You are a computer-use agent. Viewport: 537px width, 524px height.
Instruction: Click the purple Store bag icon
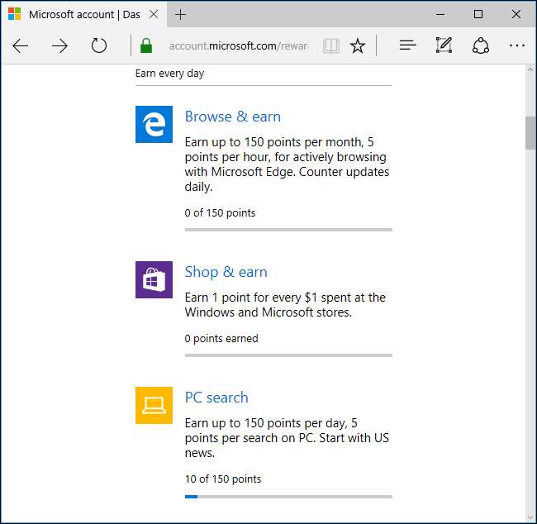[x=154, y=280]
